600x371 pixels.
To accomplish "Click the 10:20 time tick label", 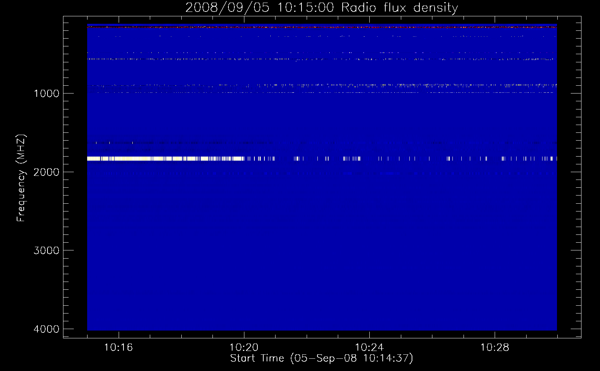I will 244,348.
